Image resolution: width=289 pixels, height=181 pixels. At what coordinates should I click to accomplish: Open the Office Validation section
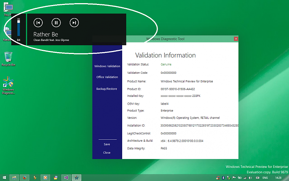point(107,77)
